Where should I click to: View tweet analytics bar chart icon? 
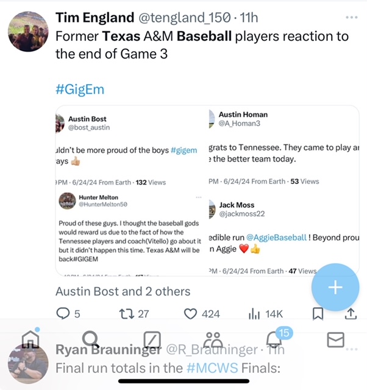[255, 314]
